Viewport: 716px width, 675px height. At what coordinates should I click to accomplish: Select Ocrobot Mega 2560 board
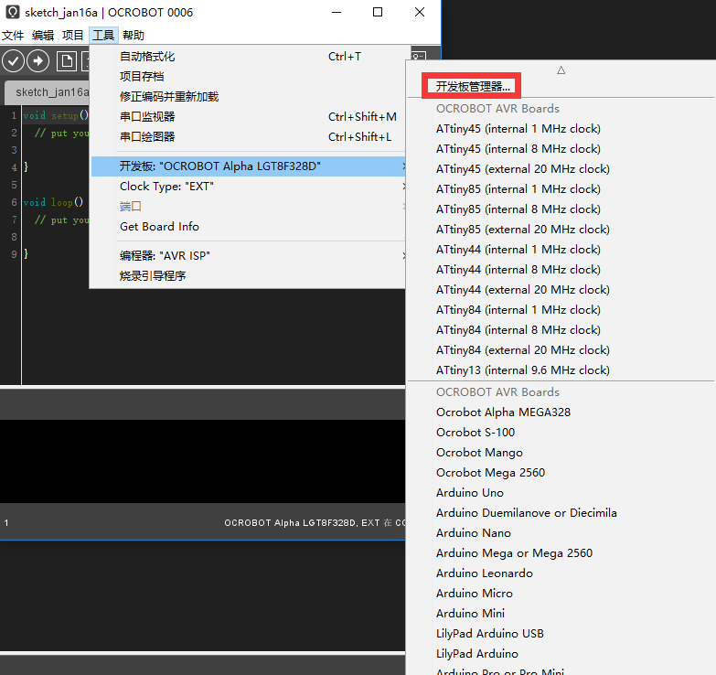(490, 473)
